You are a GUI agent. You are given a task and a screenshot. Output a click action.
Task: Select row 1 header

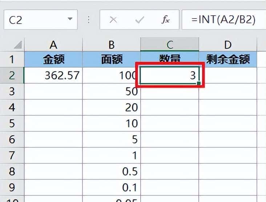(x=12, y=59)
